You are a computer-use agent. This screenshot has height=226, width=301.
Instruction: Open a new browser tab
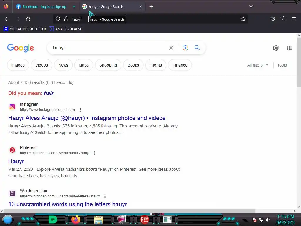coord(151,7)
